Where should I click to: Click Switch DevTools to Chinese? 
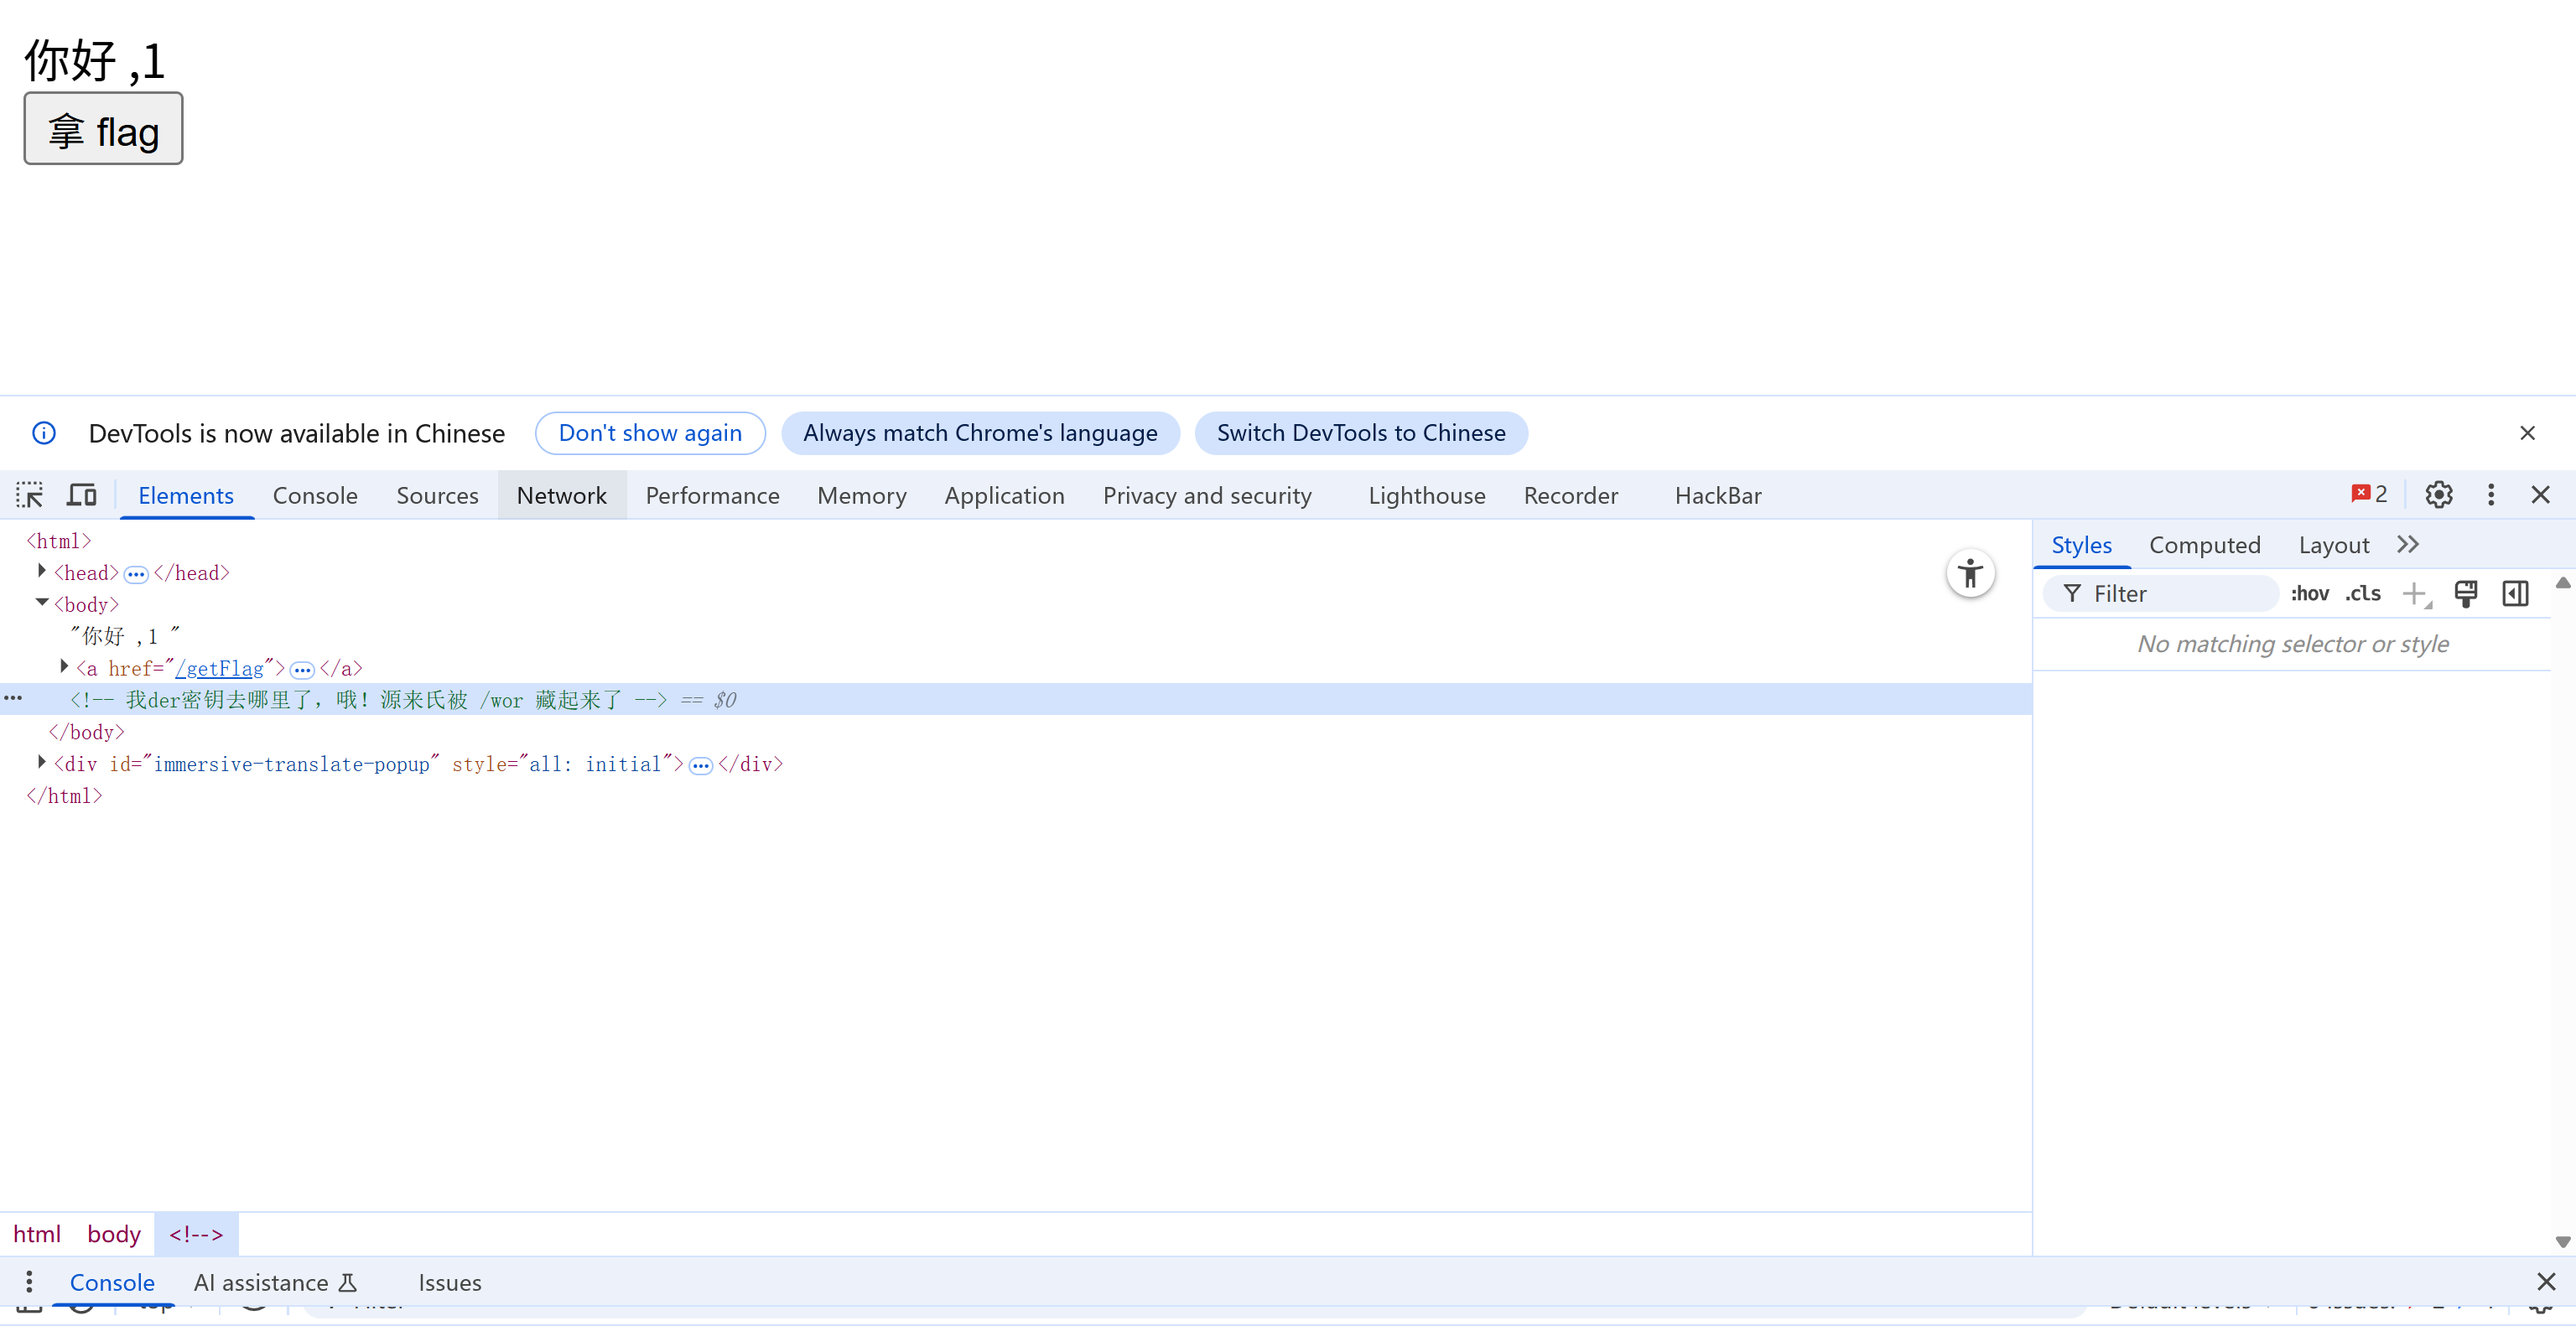1360,433
